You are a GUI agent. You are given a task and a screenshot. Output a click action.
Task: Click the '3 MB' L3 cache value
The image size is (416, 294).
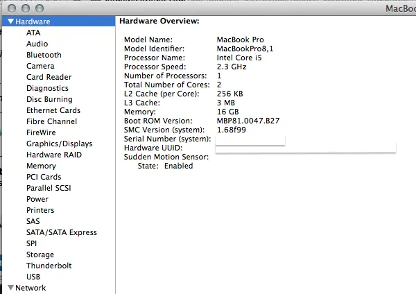pyautogui.click(x=226, y=103)
